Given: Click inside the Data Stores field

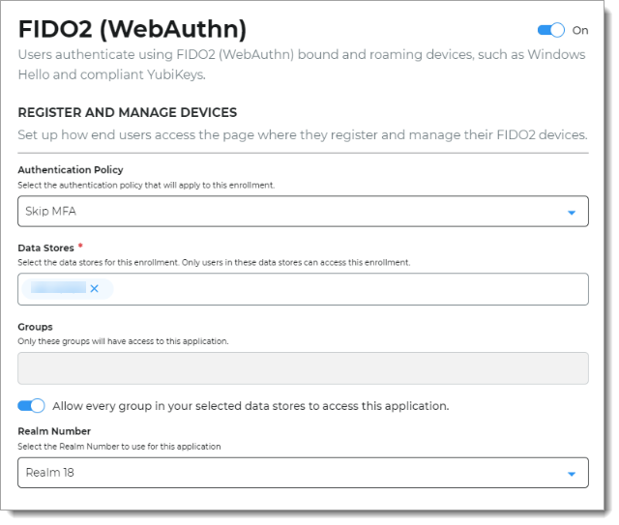Looking at the screenshot, I should pyautogui.click(x=303, y=289).
